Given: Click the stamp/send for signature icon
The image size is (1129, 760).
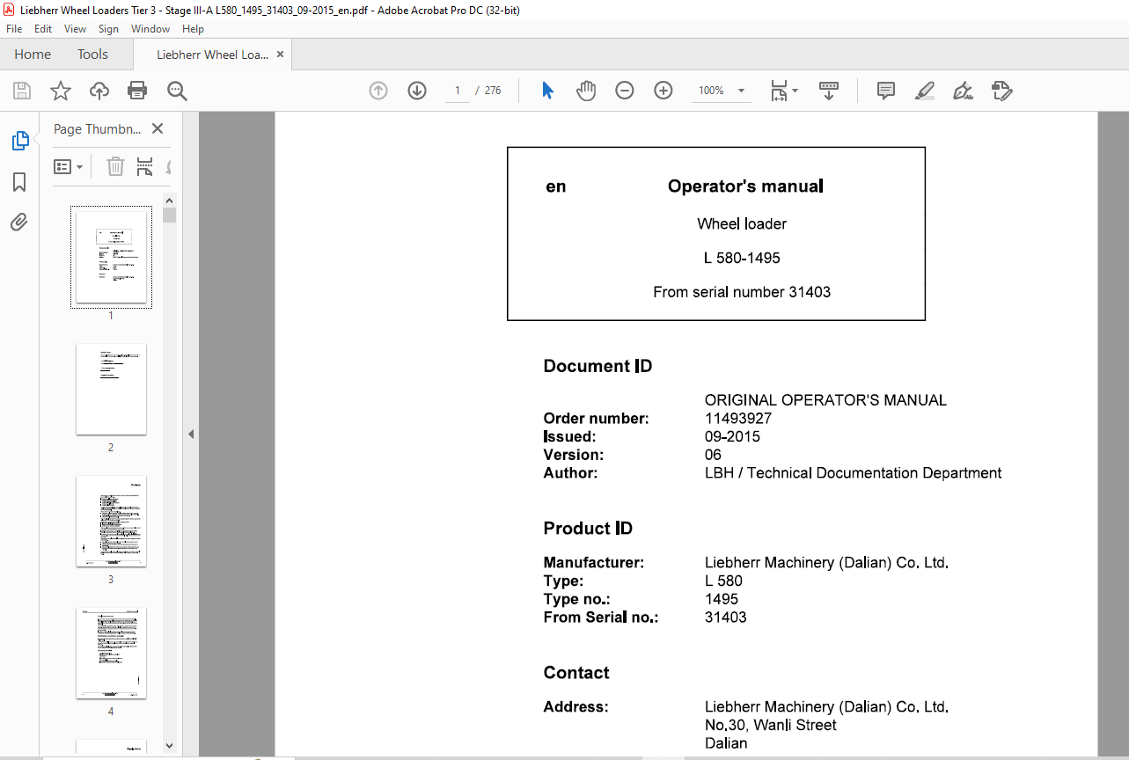Looking at the screenshot, I should pos(1001,91).
